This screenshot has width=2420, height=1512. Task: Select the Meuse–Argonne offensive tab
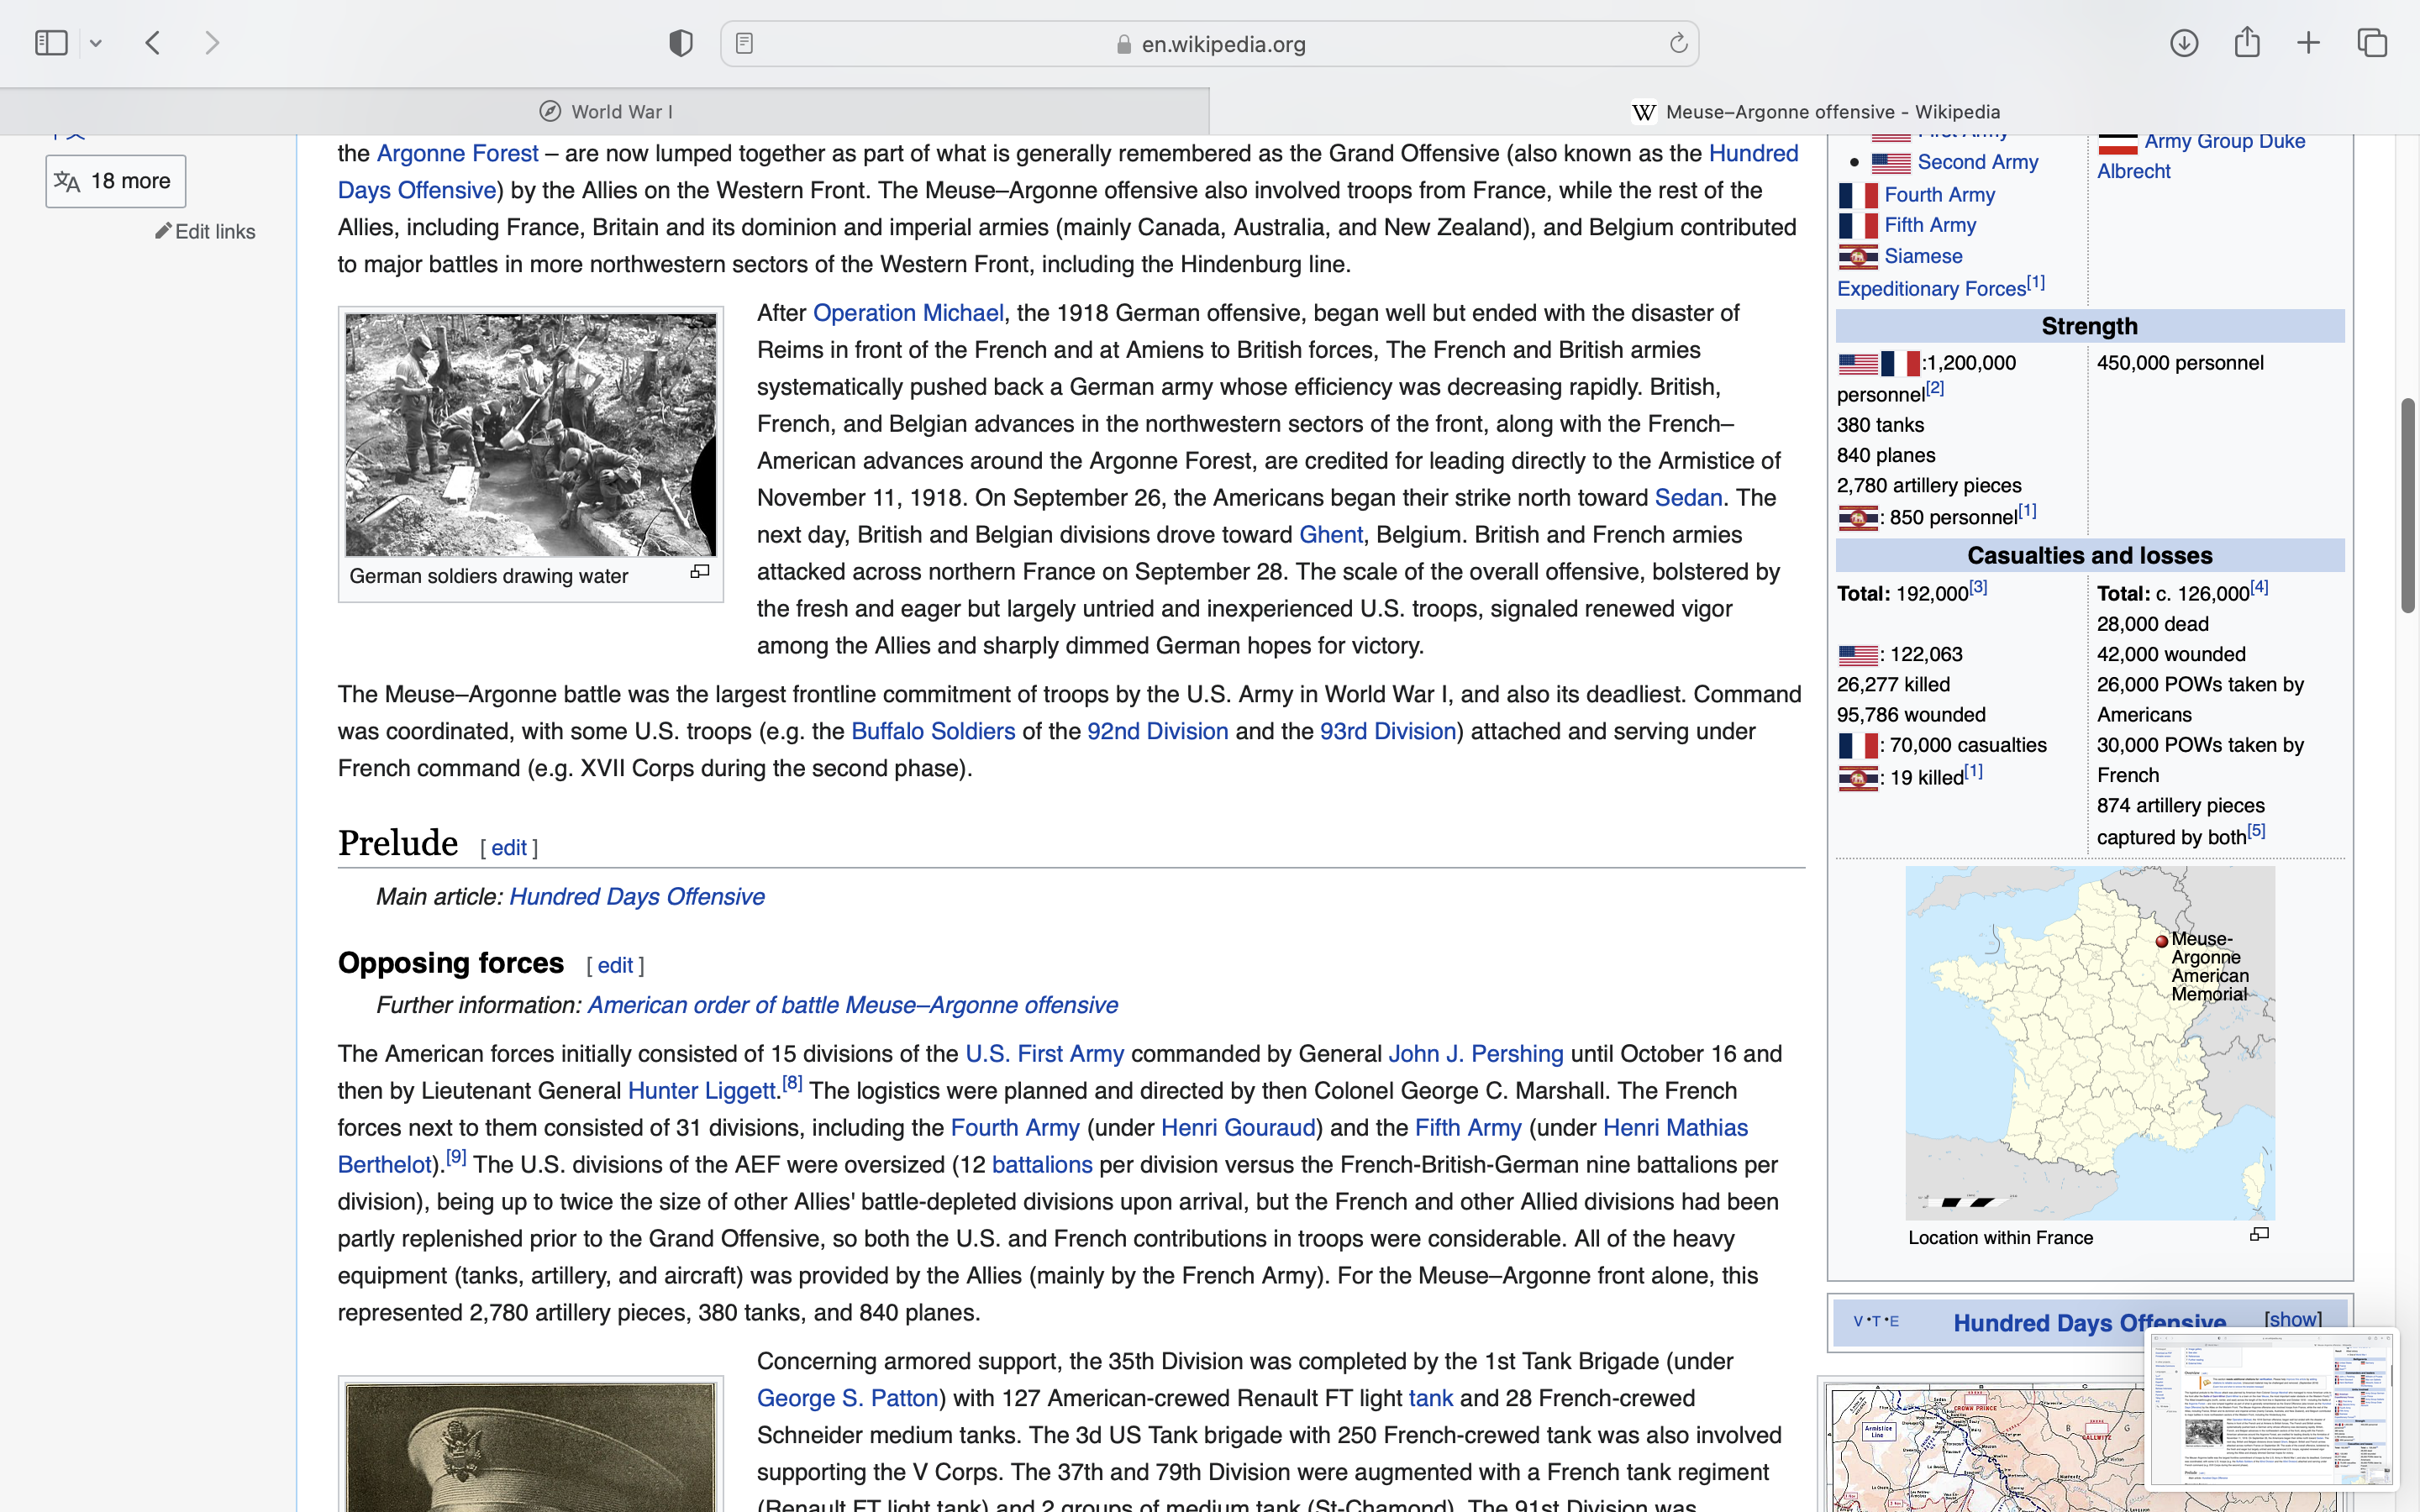tap(1815, 112)
